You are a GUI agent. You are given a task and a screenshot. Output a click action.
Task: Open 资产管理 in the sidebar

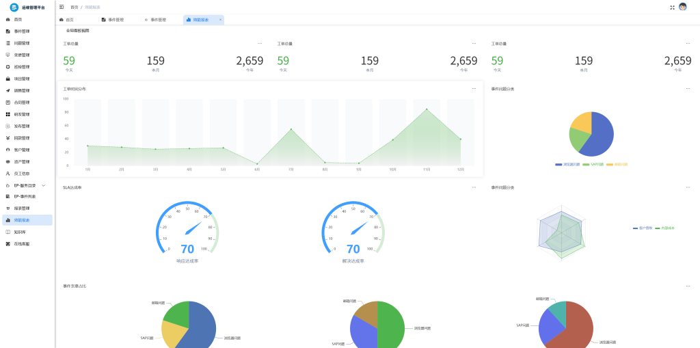click(21, 161)
